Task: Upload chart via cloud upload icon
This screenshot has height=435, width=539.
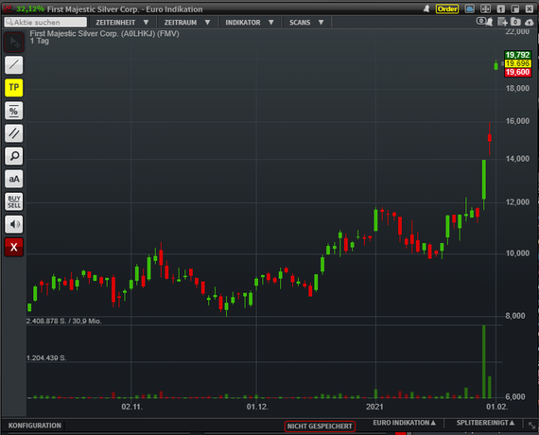Action: [529, 23]
